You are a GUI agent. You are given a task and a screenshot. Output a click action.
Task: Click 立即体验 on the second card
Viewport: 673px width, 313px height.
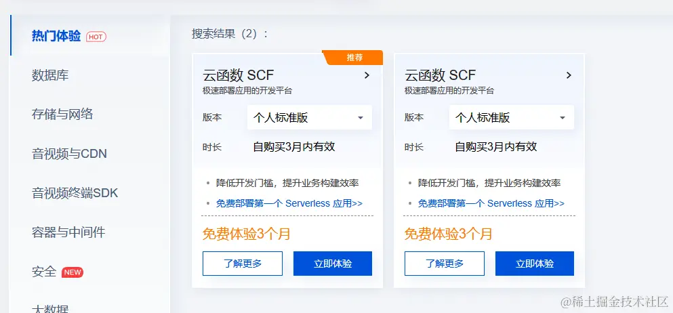pos(535,264)
